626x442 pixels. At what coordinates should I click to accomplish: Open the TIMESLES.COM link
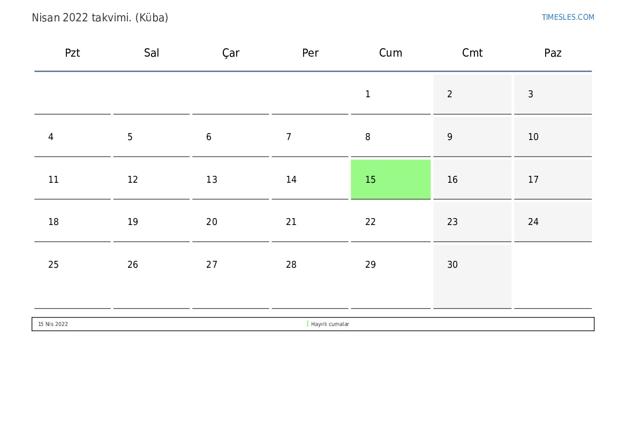[568, 17]
